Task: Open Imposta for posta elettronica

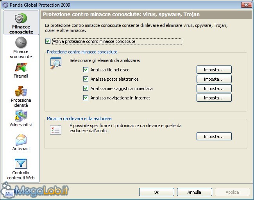Action: (214, 79)
